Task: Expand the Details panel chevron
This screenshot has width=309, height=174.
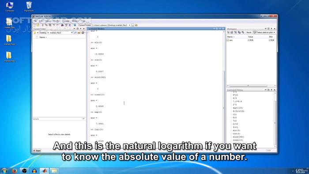Action: pyautogui.click(x=83, y=119)
